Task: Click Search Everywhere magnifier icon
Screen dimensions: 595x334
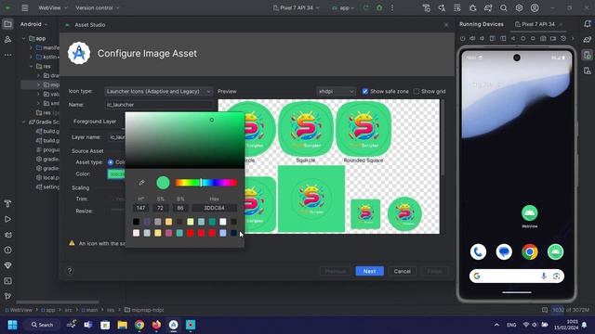Action: [x=504, y=8]
